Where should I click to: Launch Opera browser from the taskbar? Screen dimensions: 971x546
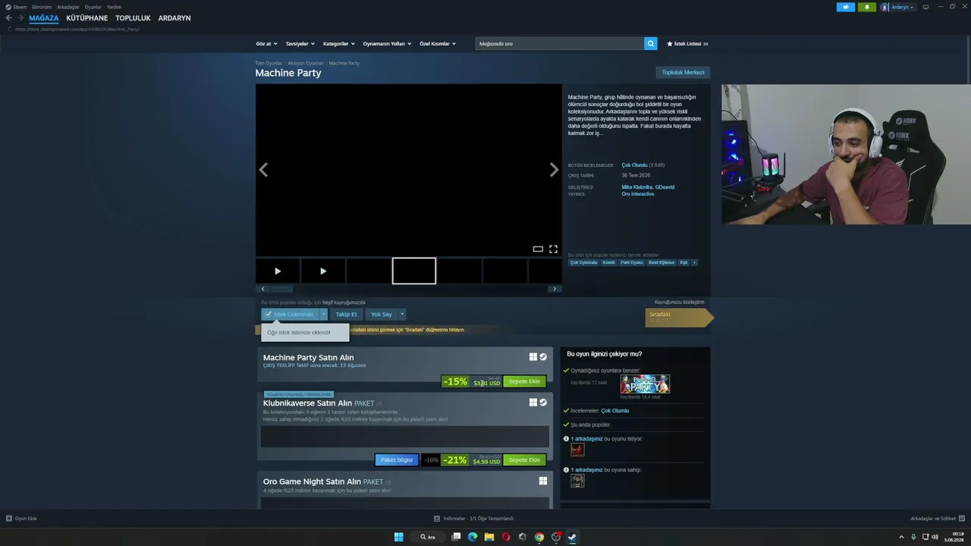tap(506, 537)
